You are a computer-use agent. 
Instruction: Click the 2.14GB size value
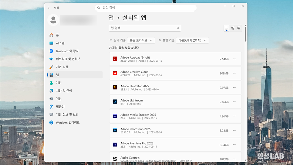(224, 59)
